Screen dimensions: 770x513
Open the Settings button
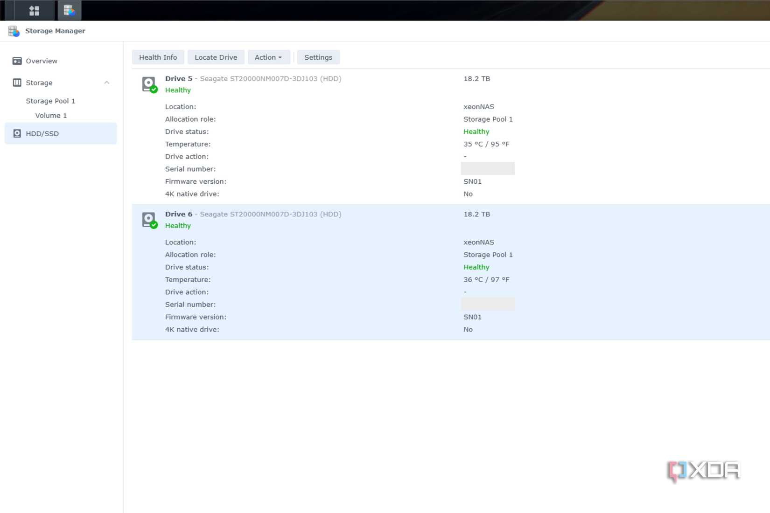(318, 57)
